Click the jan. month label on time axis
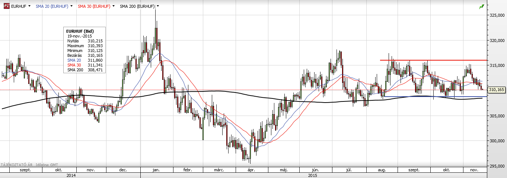This screenshot has width=507, height=178. (156, 169)
